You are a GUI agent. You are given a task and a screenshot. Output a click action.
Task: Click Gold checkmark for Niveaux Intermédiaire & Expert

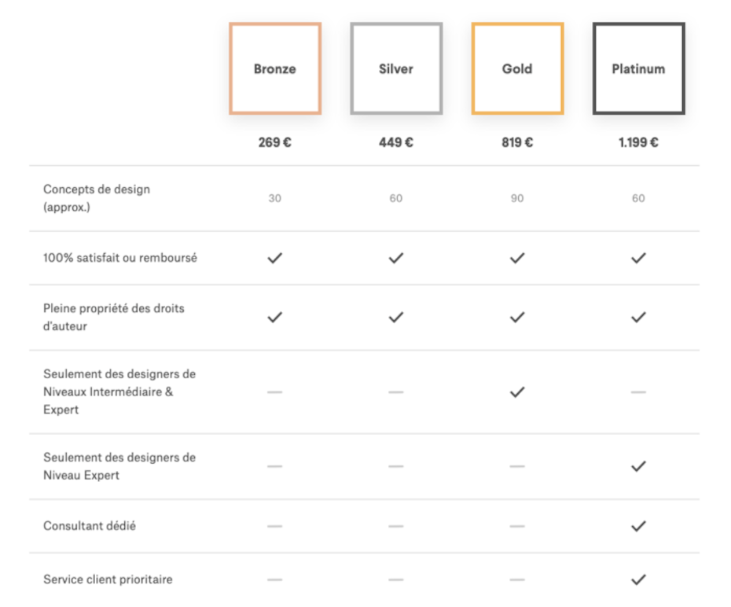pyautogui.click(x=517, y=392)
